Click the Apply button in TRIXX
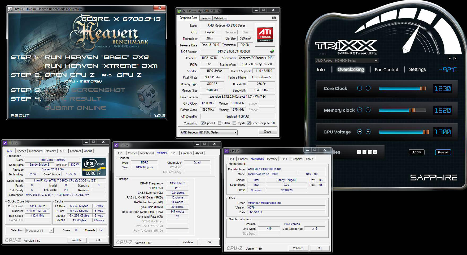The image size is (467, 255). 416,152
